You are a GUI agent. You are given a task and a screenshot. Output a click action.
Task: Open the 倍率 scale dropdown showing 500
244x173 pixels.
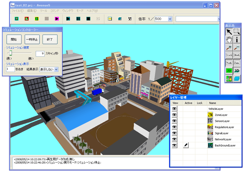point(170,19)
